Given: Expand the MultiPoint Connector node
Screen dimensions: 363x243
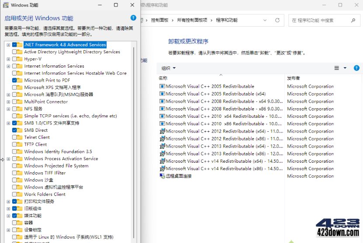Looking at the screenshot, I should tap(8, 102).
